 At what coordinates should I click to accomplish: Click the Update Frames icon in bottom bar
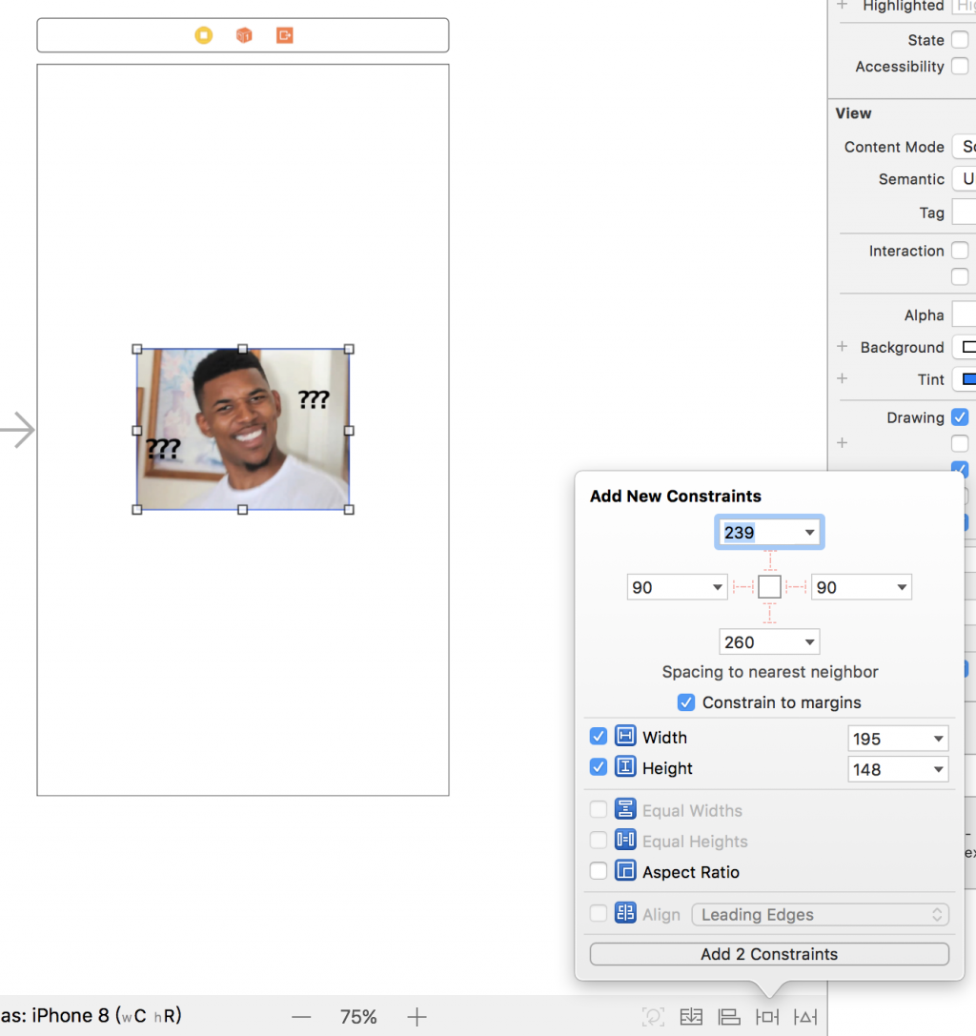pyautogui.click(x=652, y=1016)
